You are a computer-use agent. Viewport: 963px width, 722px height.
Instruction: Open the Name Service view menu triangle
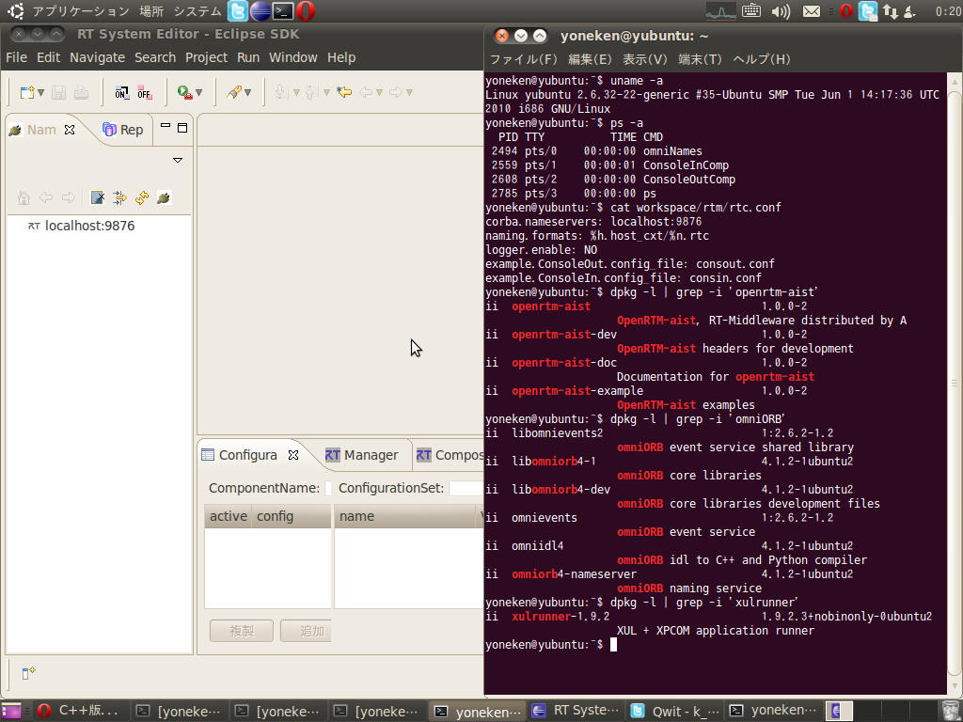point(178,160)
